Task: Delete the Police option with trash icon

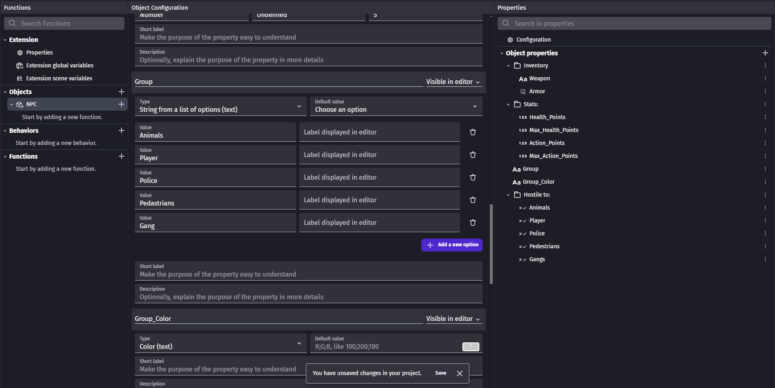Action: (x=473, y=178)
